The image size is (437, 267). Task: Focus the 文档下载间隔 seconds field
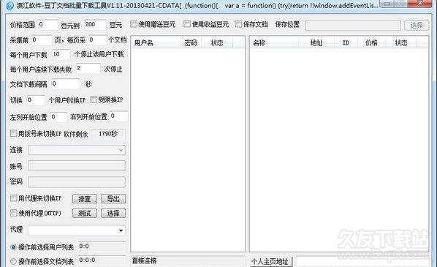[x=66, y=84]
